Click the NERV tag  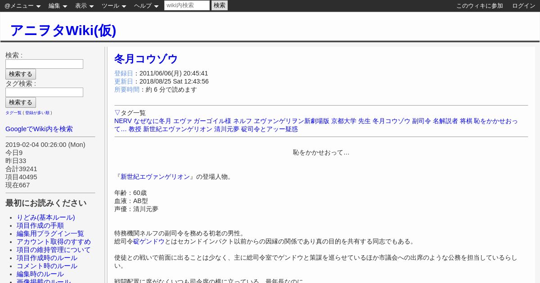point(123,121)
